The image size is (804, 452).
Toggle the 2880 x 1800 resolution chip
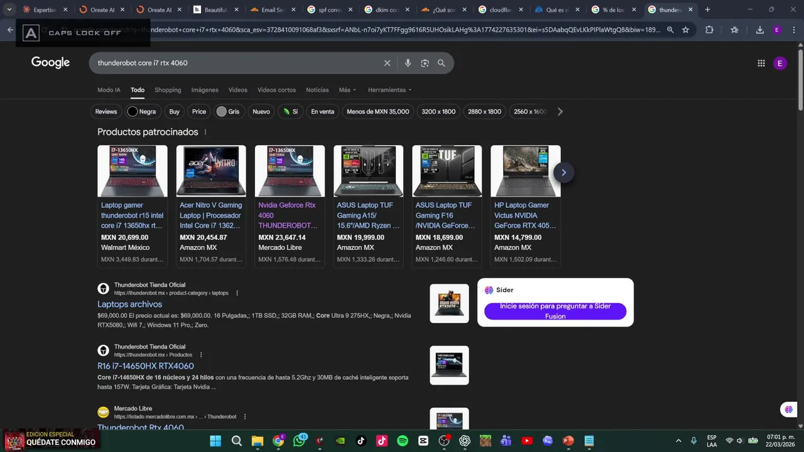click(x=484, y=112)
